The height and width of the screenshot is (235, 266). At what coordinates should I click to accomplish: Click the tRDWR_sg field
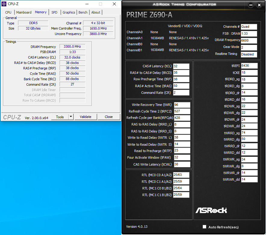coord(249,106)
